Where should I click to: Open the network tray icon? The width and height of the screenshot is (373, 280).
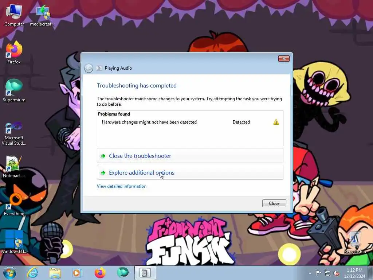coord(327,273)
